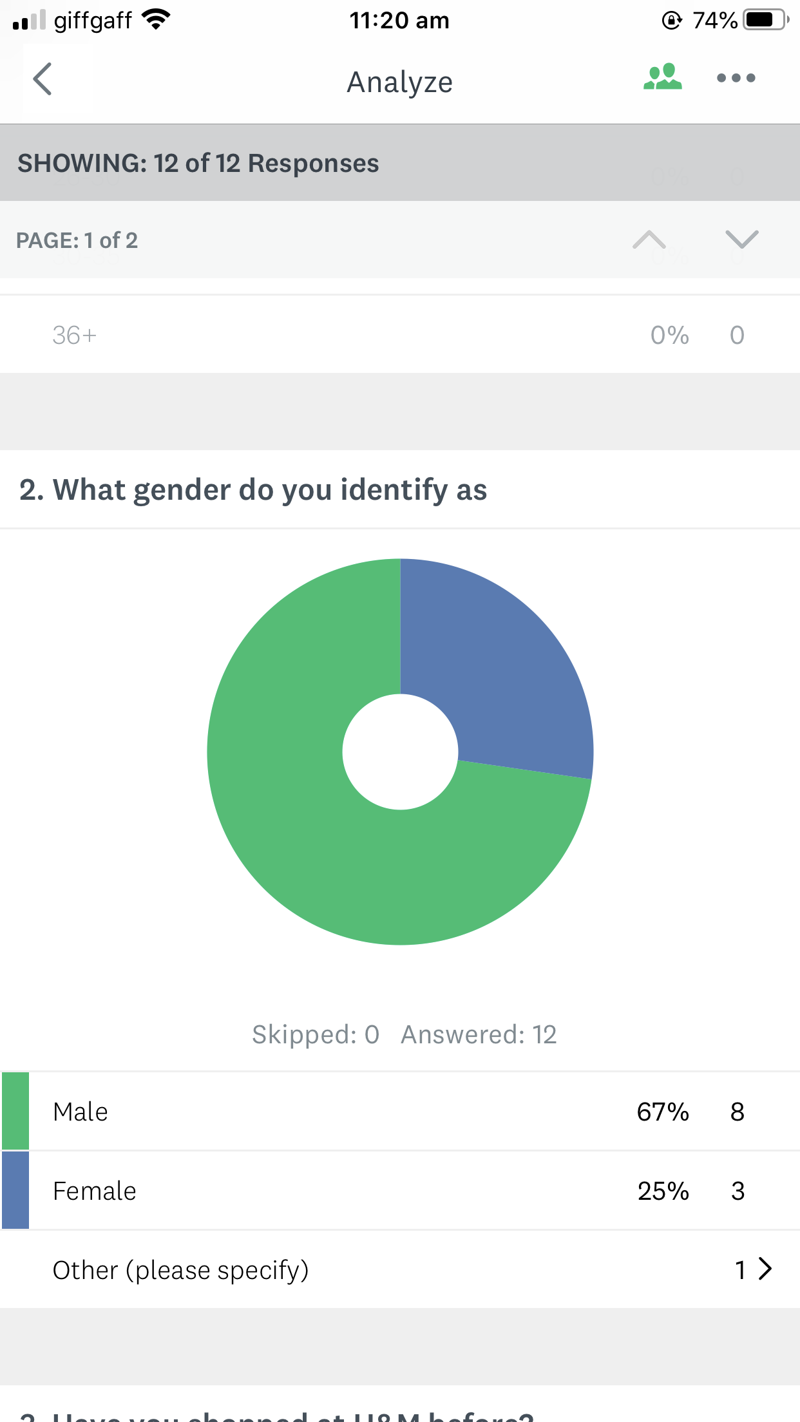Open the three-dot more options menu
800x1422 pixels.
point(736,78)
